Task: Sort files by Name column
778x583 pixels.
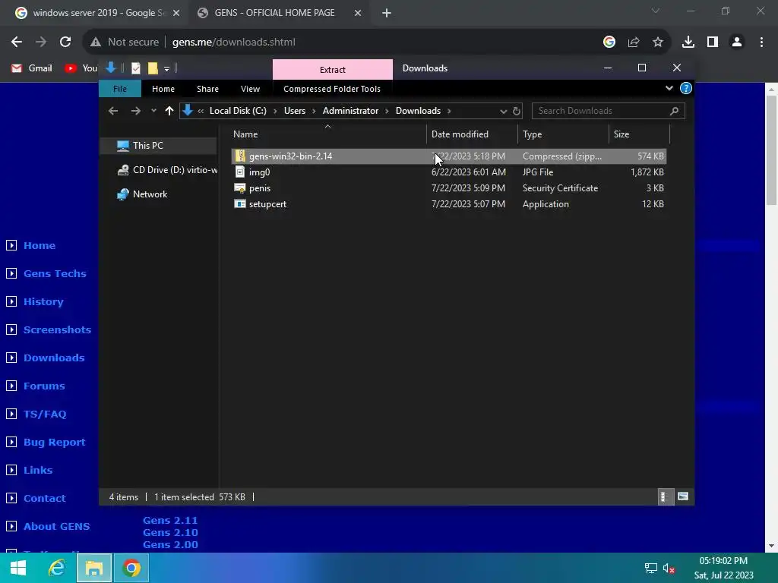Action: tap(327, 134)
